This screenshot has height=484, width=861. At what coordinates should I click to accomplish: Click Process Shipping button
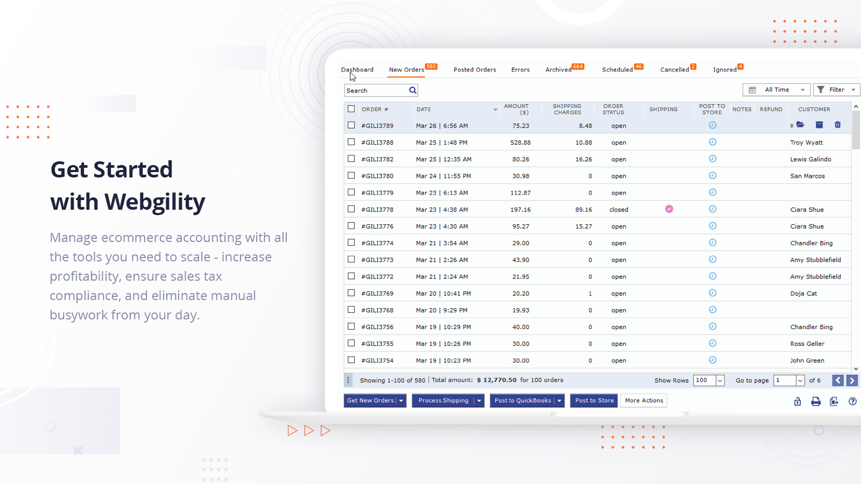[443, 401]
